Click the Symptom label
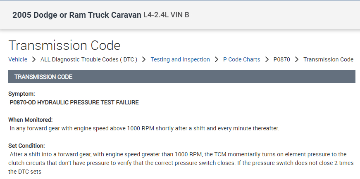This screenshot has width=360, height=179. coord(21,94)
